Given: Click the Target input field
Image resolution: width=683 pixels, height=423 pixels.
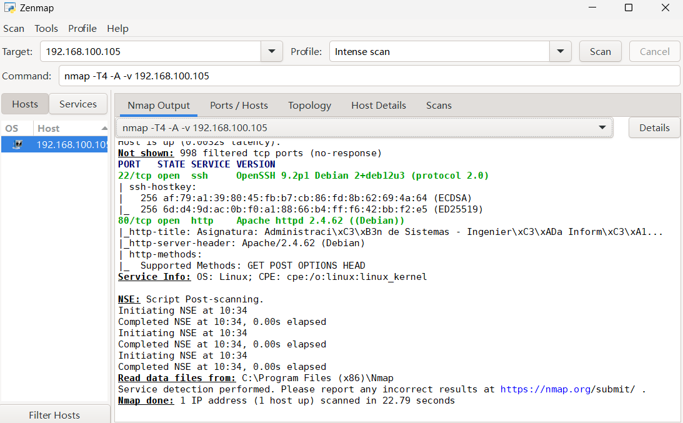Looking at the screenshot, I should pos(151,51).
